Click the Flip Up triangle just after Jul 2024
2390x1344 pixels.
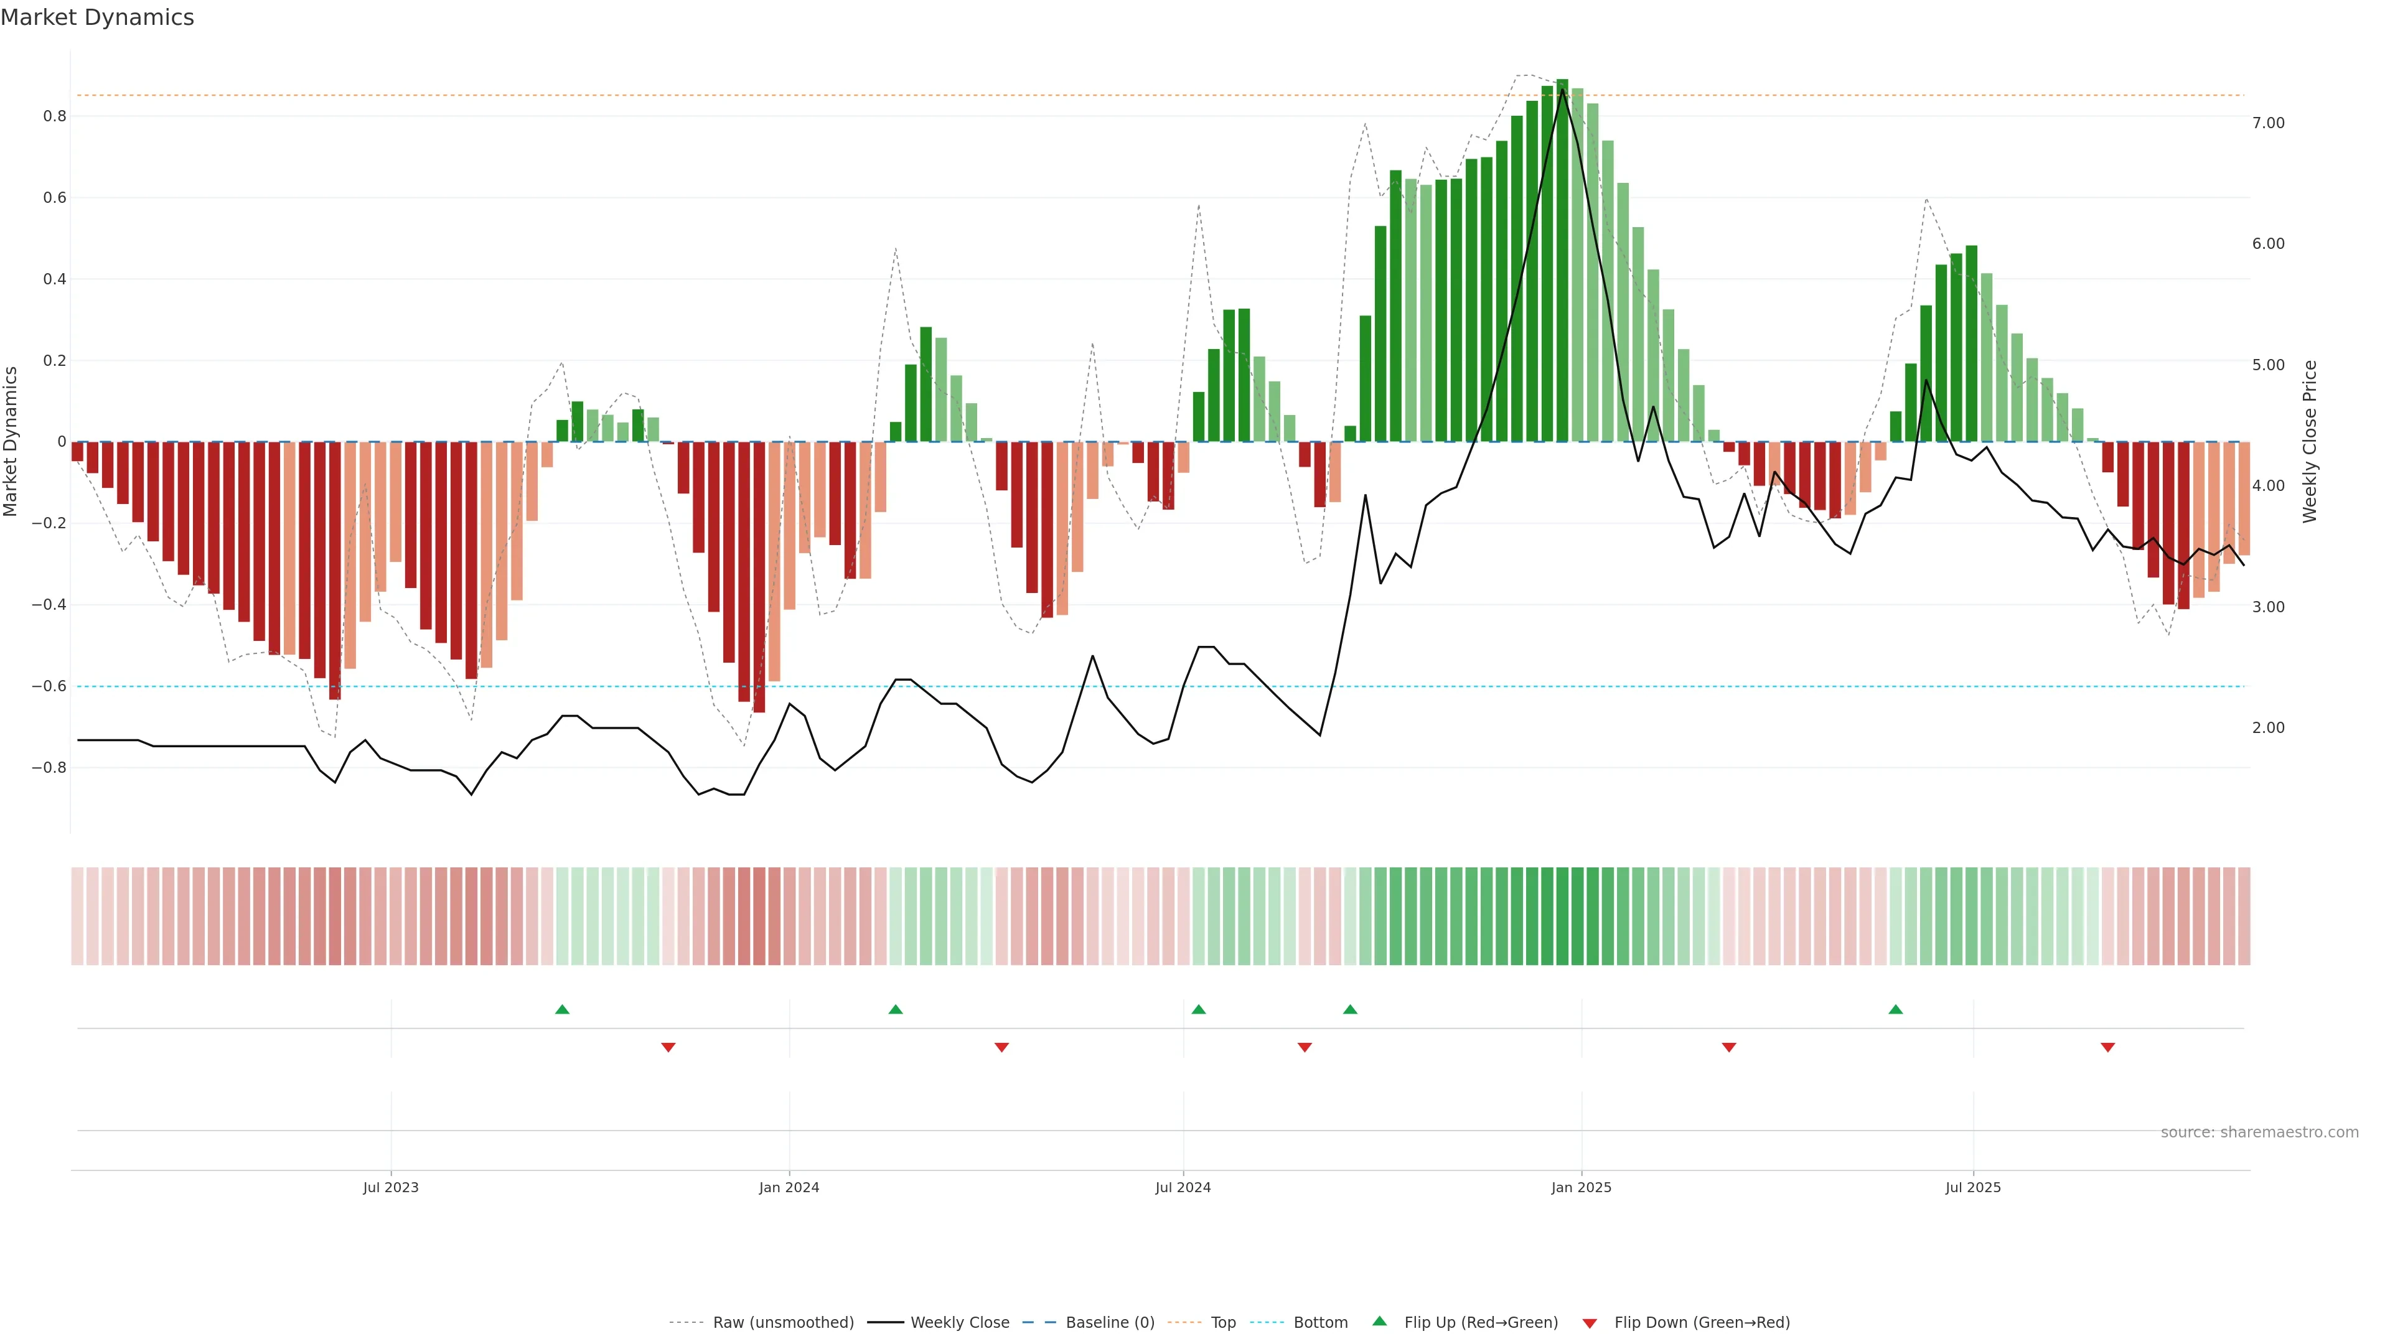1199,1009
